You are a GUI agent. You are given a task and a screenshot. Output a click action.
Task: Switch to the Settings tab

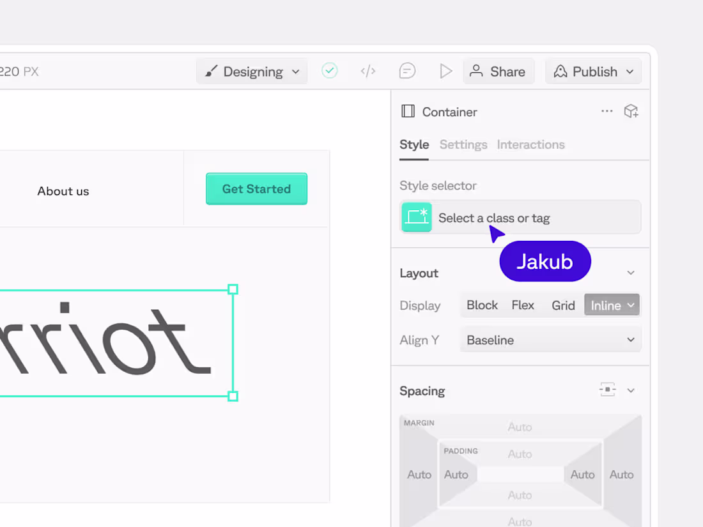tap(463, 145)
